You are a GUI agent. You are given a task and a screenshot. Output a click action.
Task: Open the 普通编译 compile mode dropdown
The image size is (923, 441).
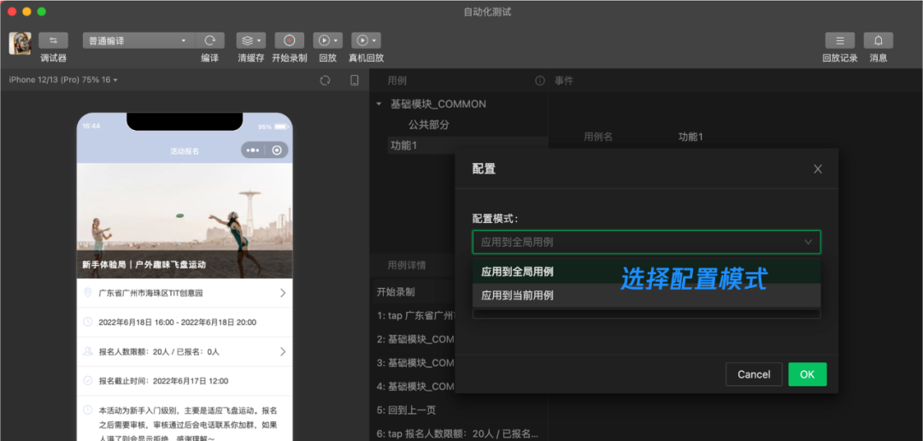(139, 40)
